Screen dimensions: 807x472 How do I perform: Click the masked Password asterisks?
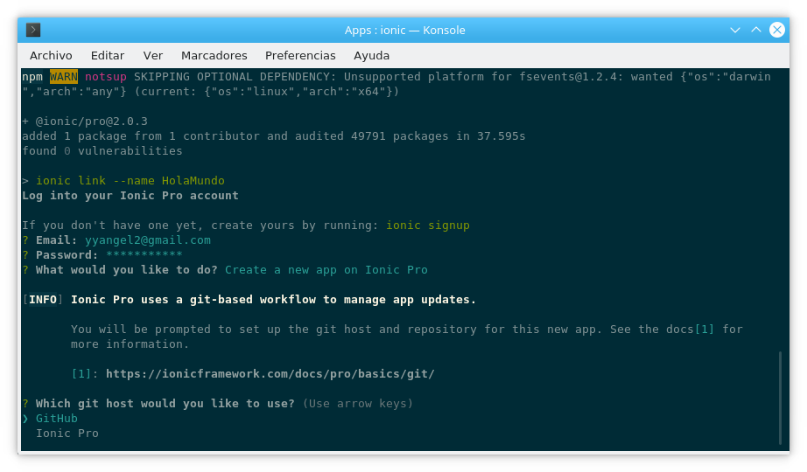(144, 255)
